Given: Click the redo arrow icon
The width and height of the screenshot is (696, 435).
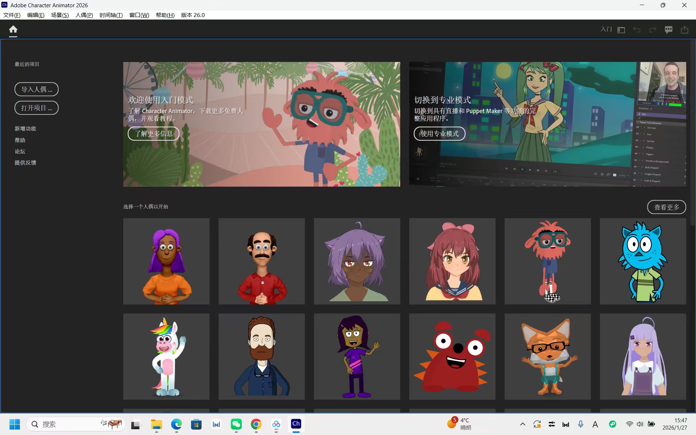Looking at the screenshot, I should [x=652, y=30].
